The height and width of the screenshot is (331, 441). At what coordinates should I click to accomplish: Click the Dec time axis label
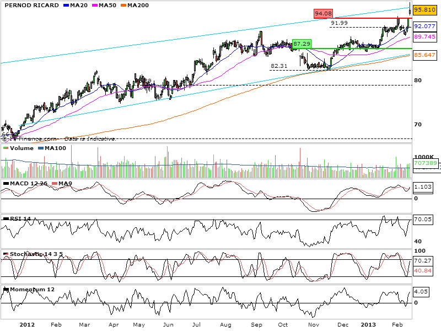pos(343,325)
